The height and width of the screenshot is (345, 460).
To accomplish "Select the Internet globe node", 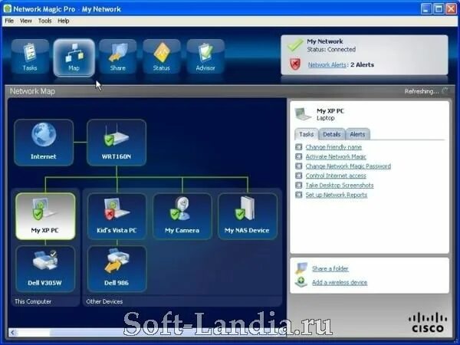I will 44,143.
